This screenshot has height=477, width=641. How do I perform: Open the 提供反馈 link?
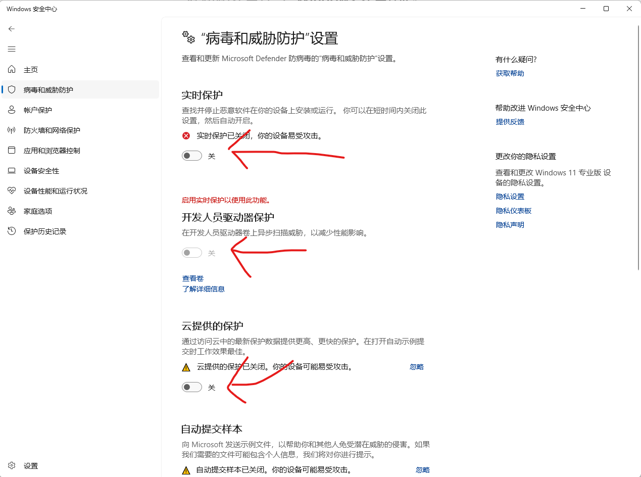510,122
